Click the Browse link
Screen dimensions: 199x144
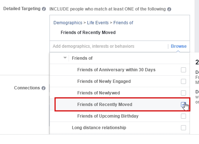tap(179, 46)
